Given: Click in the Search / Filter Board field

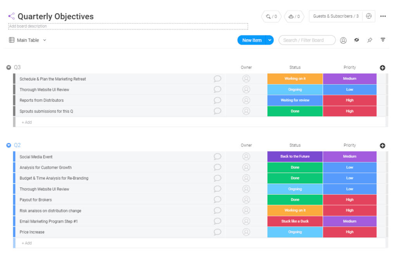Looking at the screenshot, I should click(307, 40).
